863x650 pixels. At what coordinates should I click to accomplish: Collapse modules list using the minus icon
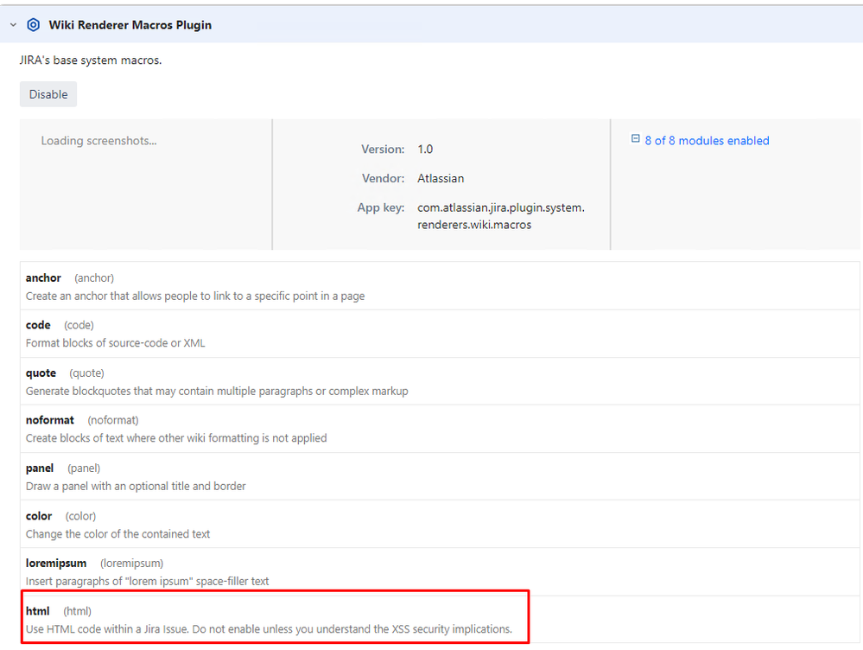[x=635, y=139]
